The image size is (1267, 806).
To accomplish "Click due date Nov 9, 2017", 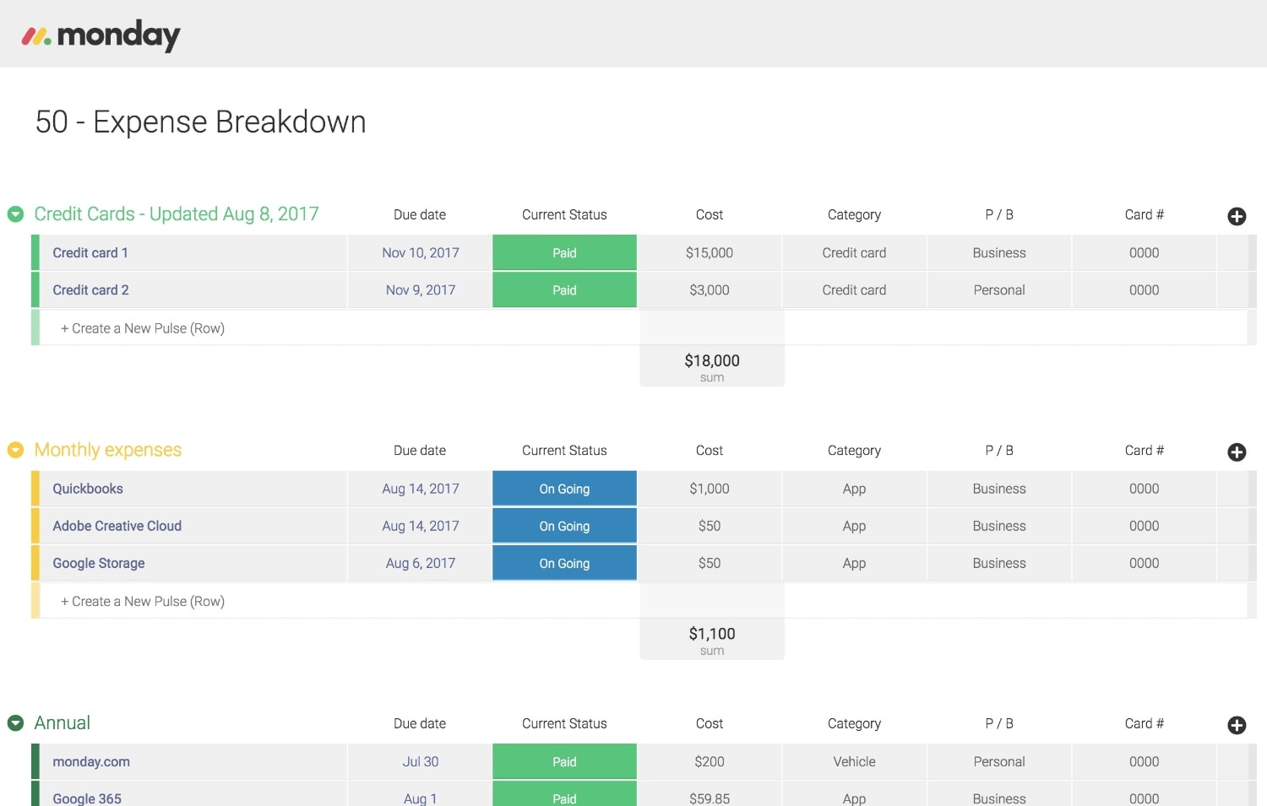I will coord(421,290).
